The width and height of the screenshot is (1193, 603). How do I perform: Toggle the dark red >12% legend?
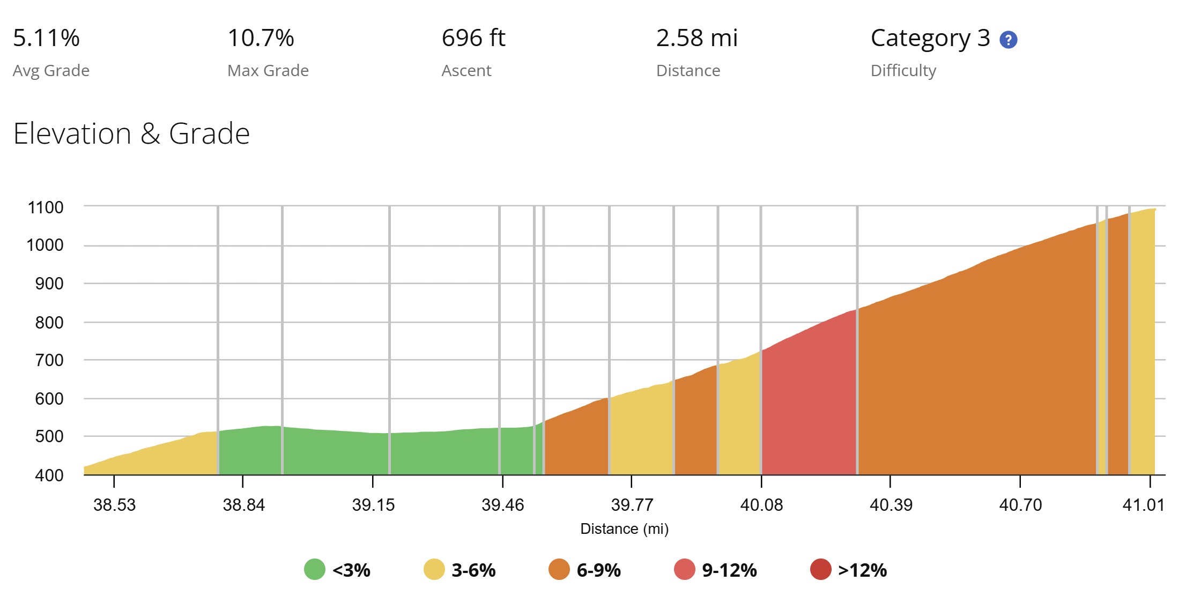[848, 570]
